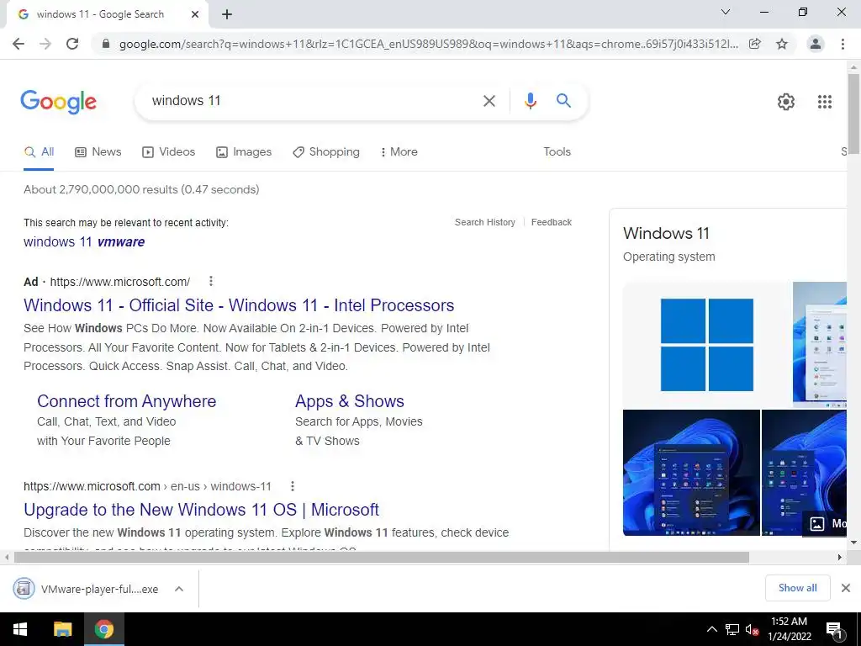Switch to Images results tab
Screen dimensions: 861x646
click(x=244, y=152)
